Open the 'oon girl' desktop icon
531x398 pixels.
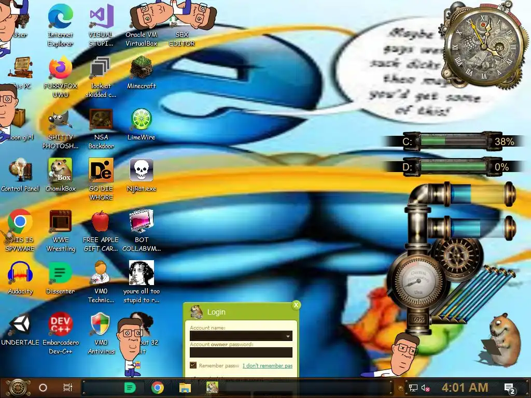coord(20,125)
